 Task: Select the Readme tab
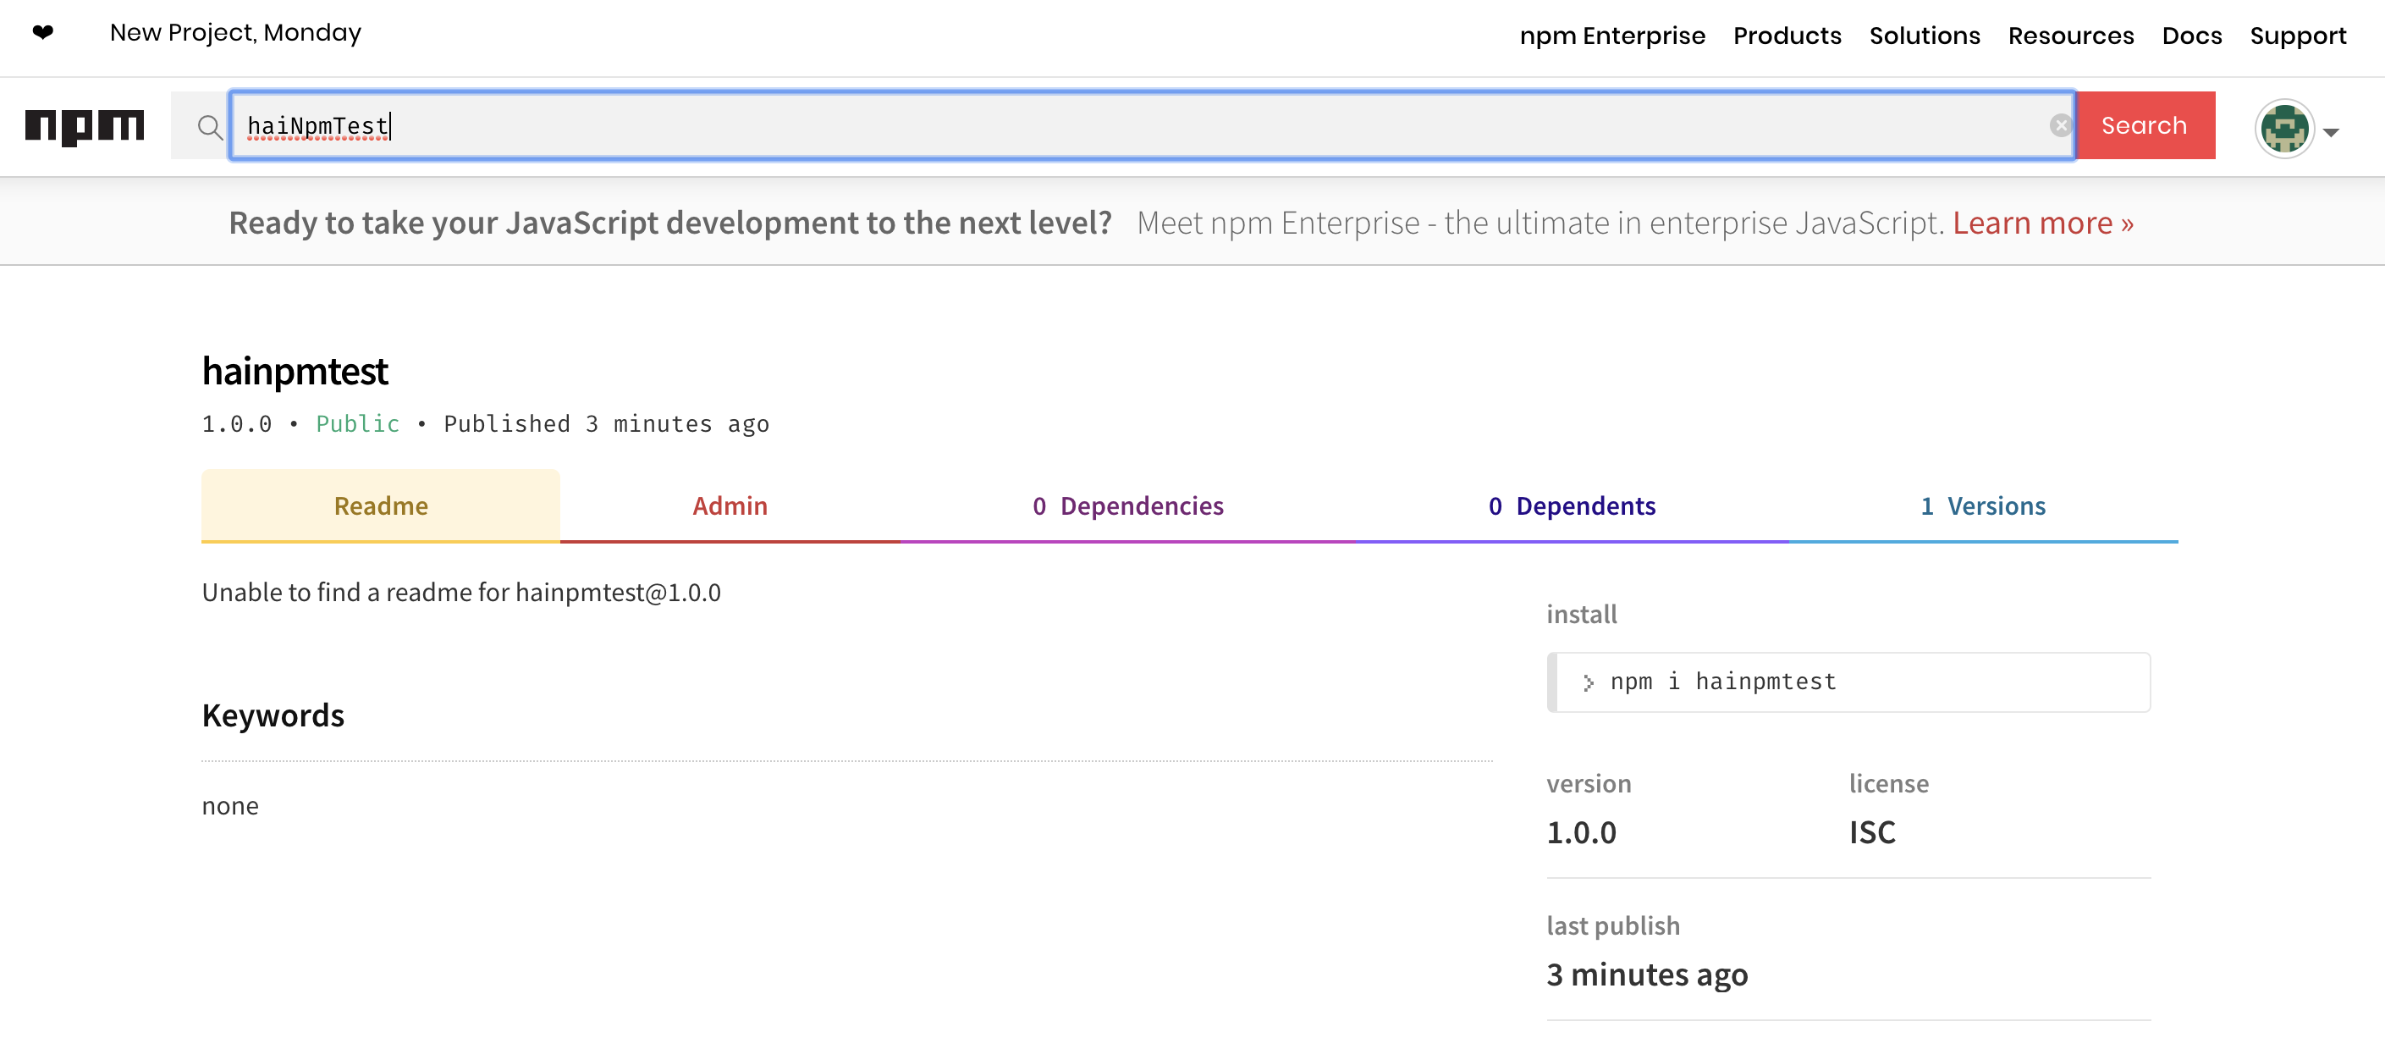(381, 505)
